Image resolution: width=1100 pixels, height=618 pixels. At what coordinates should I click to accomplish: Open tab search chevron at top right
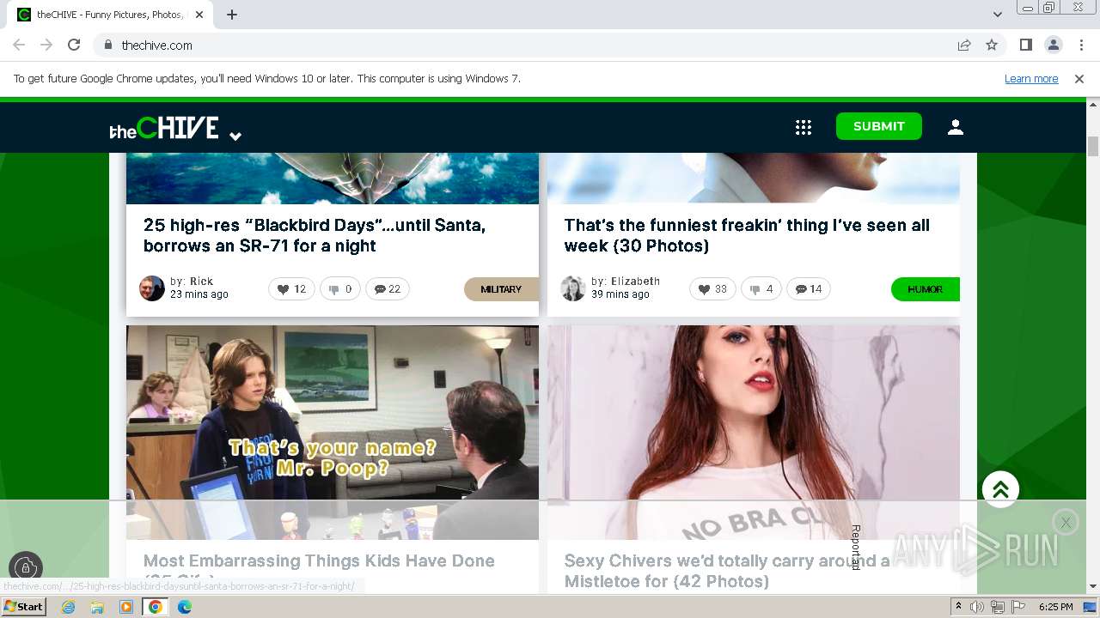coord(998,15)
